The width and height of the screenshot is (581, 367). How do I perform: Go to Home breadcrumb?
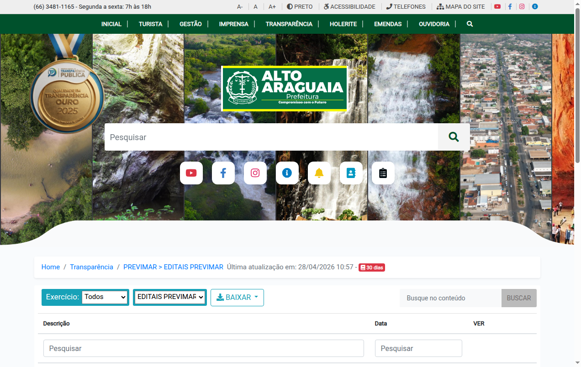(51, 267)
